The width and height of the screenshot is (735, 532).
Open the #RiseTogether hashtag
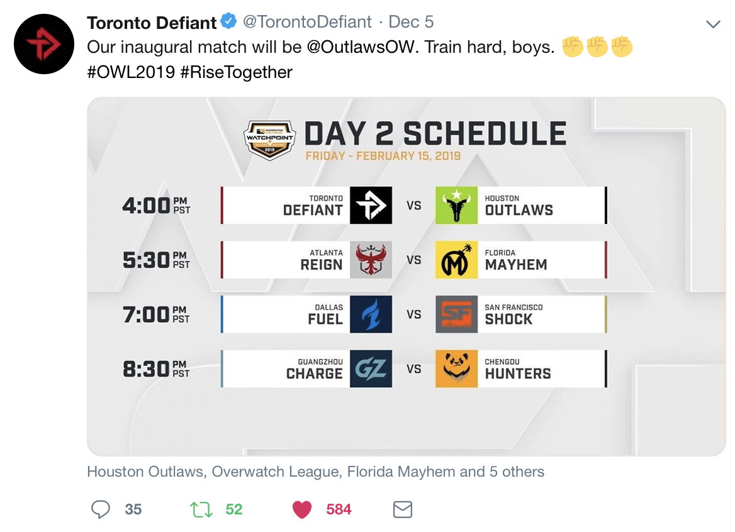click(x=236, y=72)
